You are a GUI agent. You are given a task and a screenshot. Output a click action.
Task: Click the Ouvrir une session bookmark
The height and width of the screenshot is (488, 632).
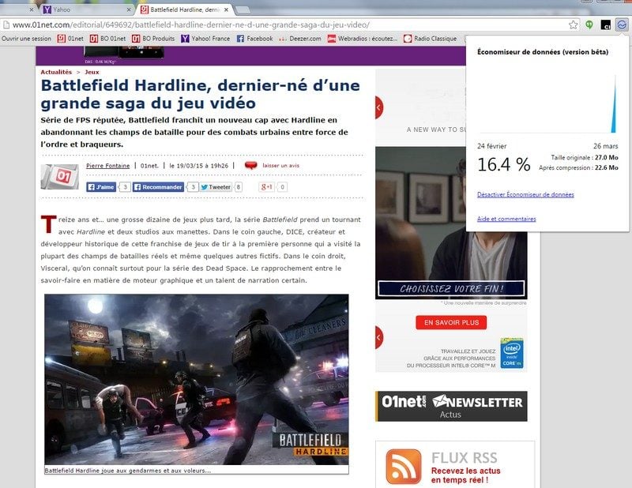point(27,39)
